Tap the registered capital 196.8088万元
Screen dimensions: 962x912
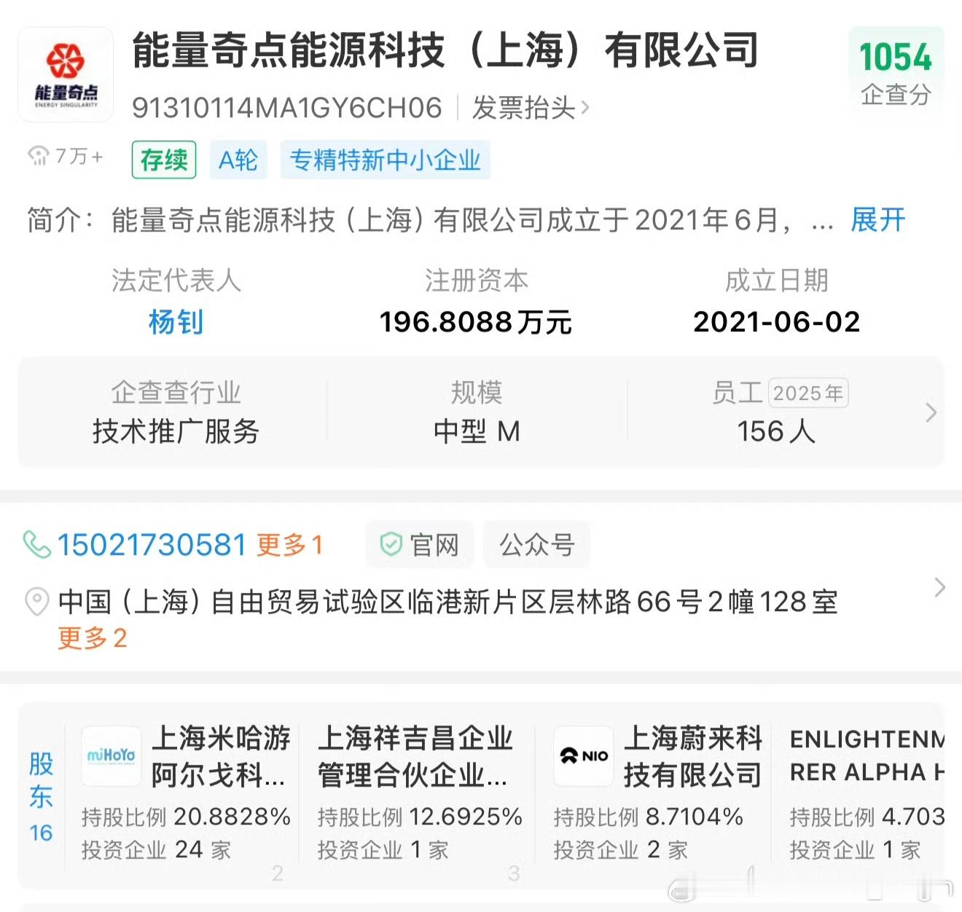(476, 322)
